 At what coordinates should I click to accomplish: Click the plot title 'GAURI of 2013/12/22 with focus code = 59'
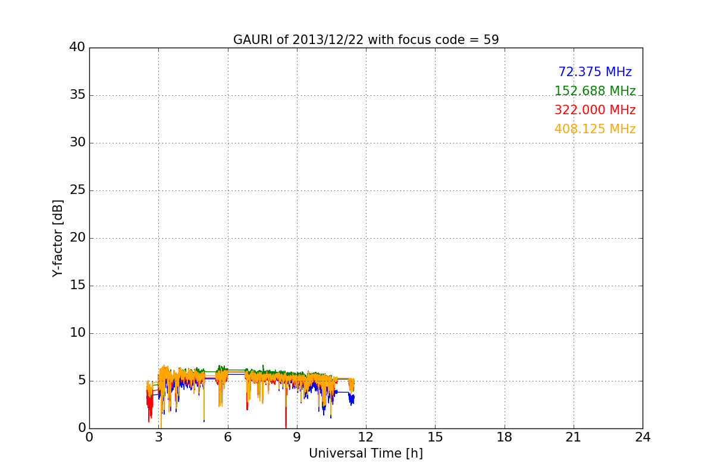pyautogui.click(x=366, y=40)
